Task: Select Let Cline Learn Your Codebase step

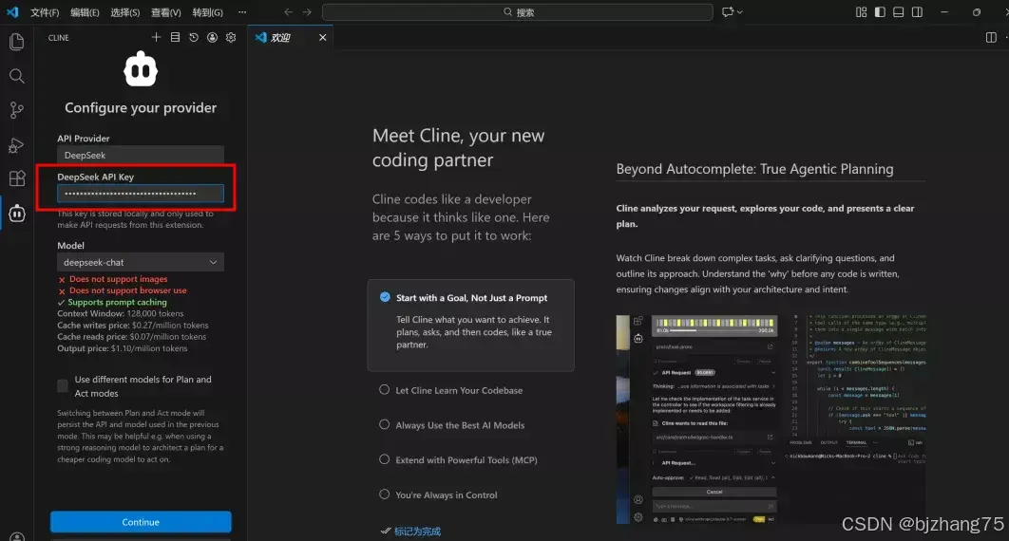Action: (384, 390)
